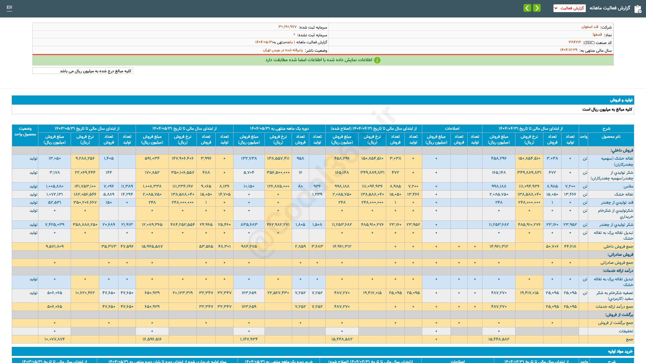Click the جمع درآمد ارائه خدمات row label

[x=614, y=307]
